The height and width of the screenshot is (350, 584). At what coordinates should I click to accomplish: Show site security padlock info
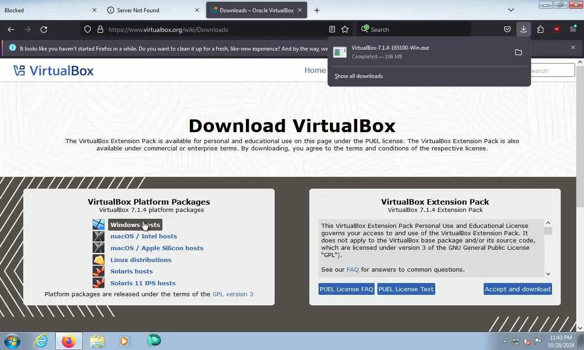(100, 29)
